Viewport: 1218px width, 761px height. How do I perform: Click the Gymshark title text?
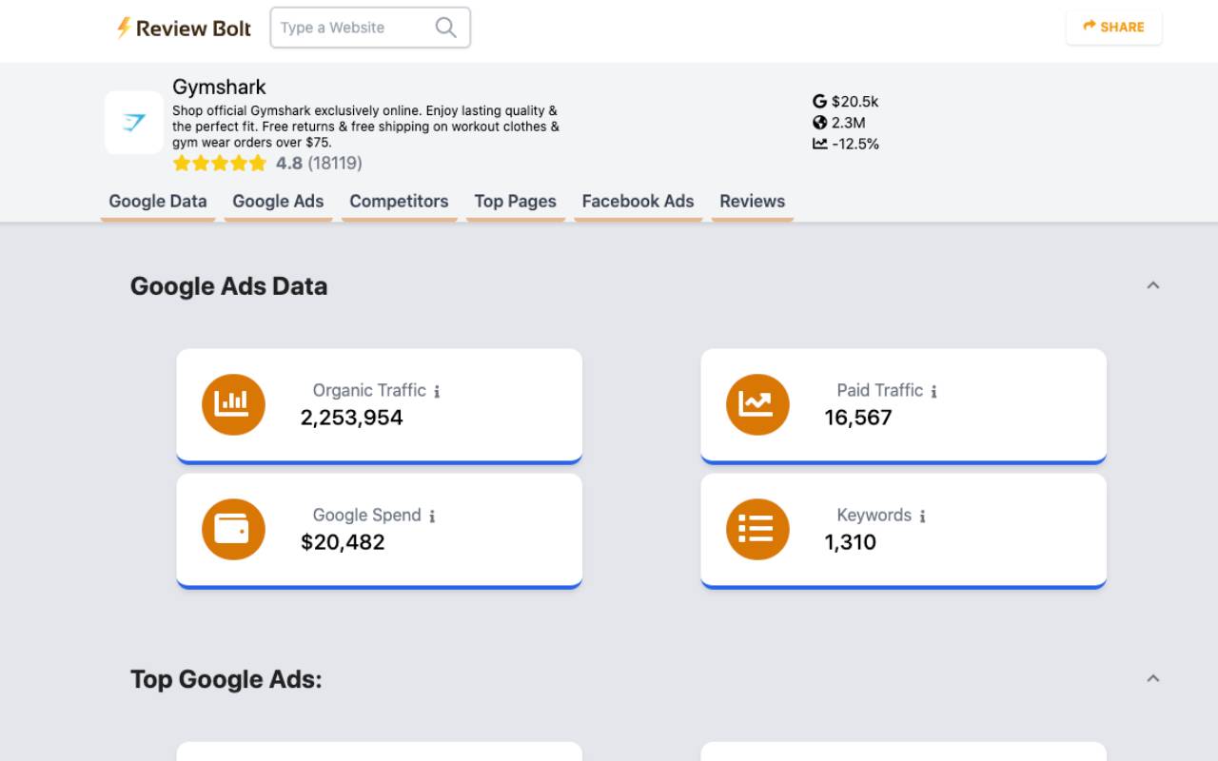click(x=219, y=87)
